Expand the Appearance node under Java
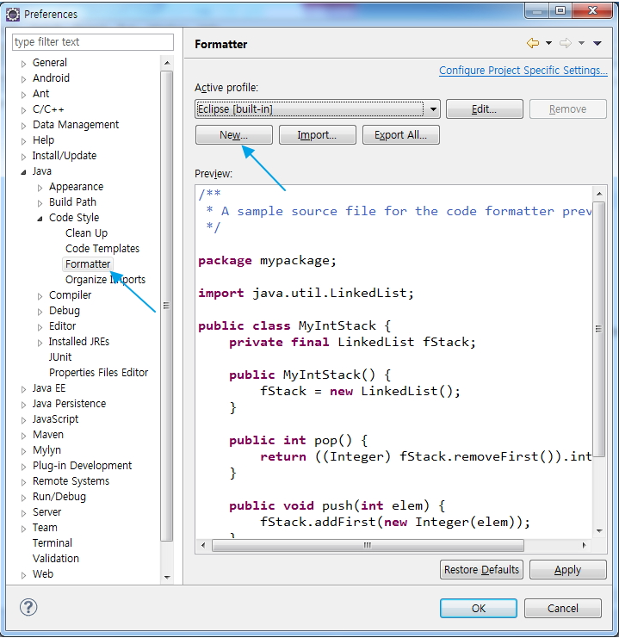Viewport: 619px width, 638px height. [40, 188]
